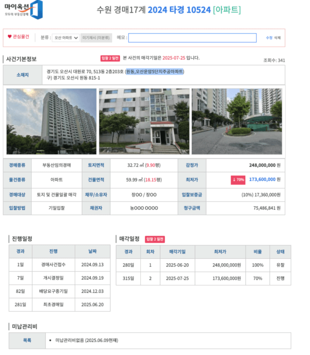
Task: Click the 관심물건 heart icon
Action: pos(10,36)
